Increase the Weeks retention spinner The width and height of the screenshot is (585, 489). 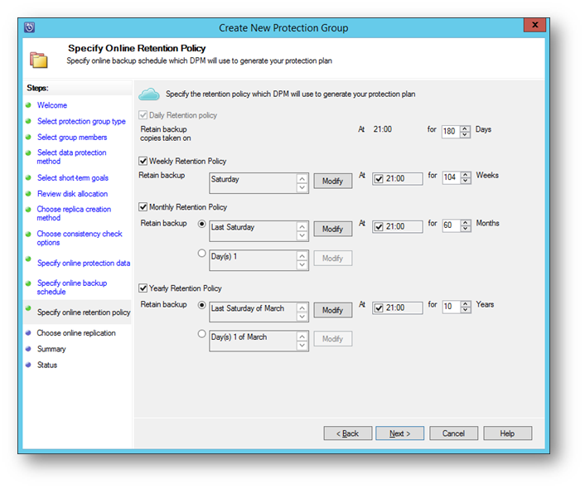(465, 174)
